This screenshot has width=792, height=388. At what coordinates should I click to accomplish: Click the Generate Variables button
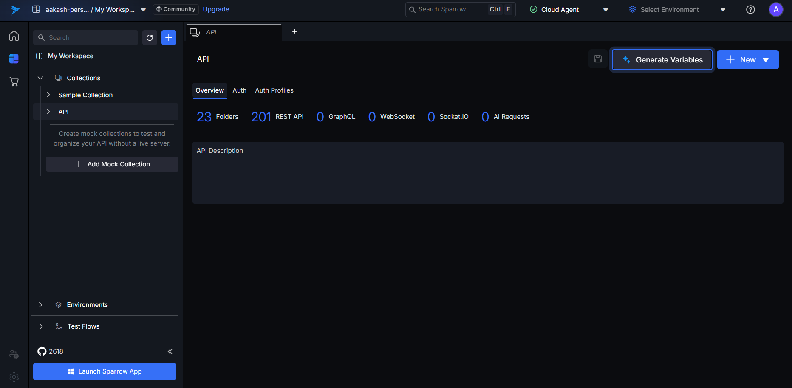click(662, 60)
